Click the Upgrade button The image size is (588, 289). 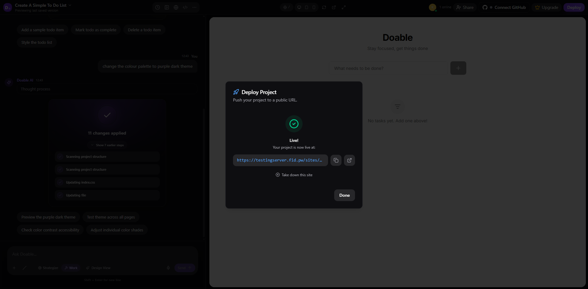pos(547,7)
